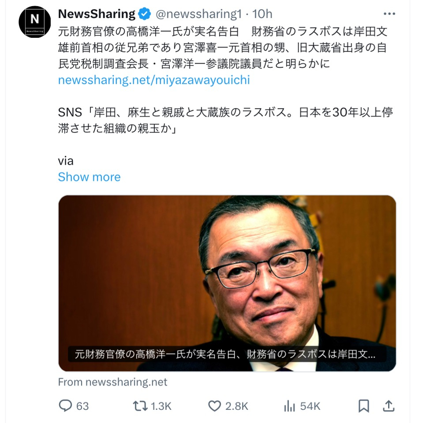Screen dimensions: 430x423
Task: Open the newssharing.net/miyazawayouichi link
Action: coord(154,80)
